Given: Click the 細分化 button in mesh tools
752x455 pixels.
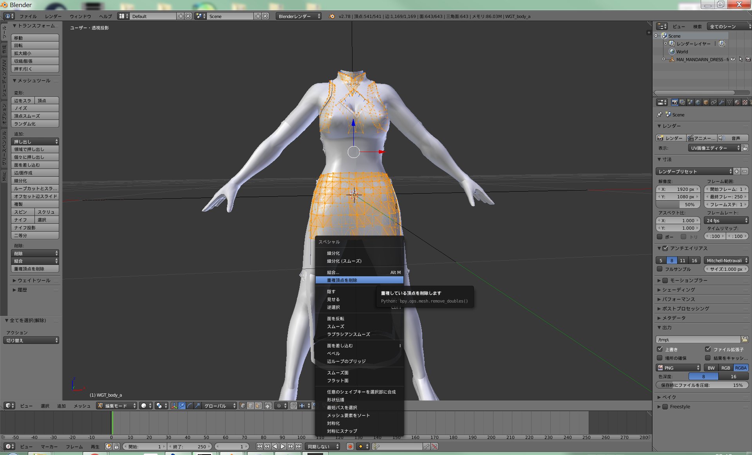Looking at the screenshot, I should click(x=35, y=181).
